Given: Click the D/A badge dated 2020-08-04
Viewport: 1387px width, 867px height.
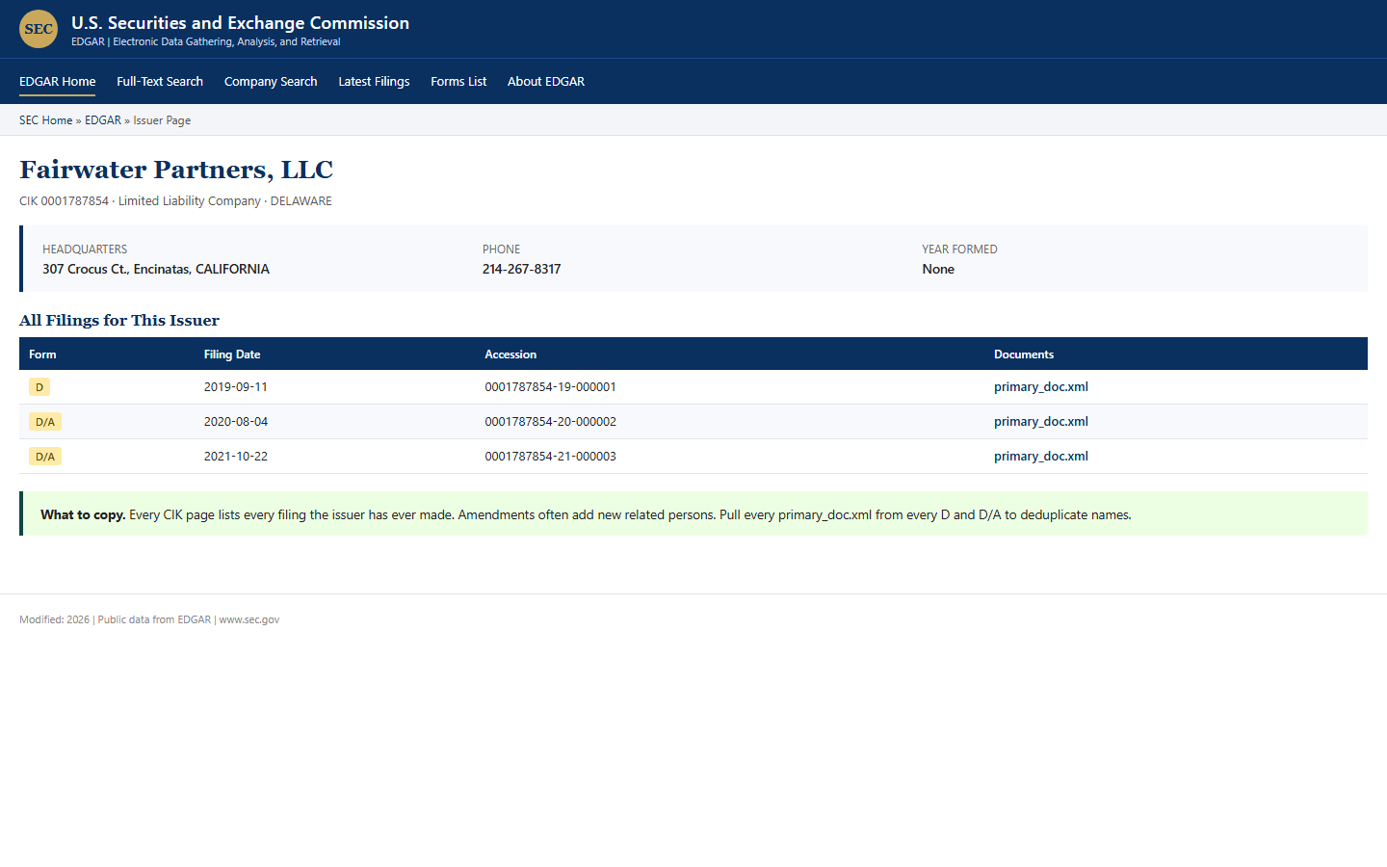Looking at the screenshot, I should [x=45, y=422].
